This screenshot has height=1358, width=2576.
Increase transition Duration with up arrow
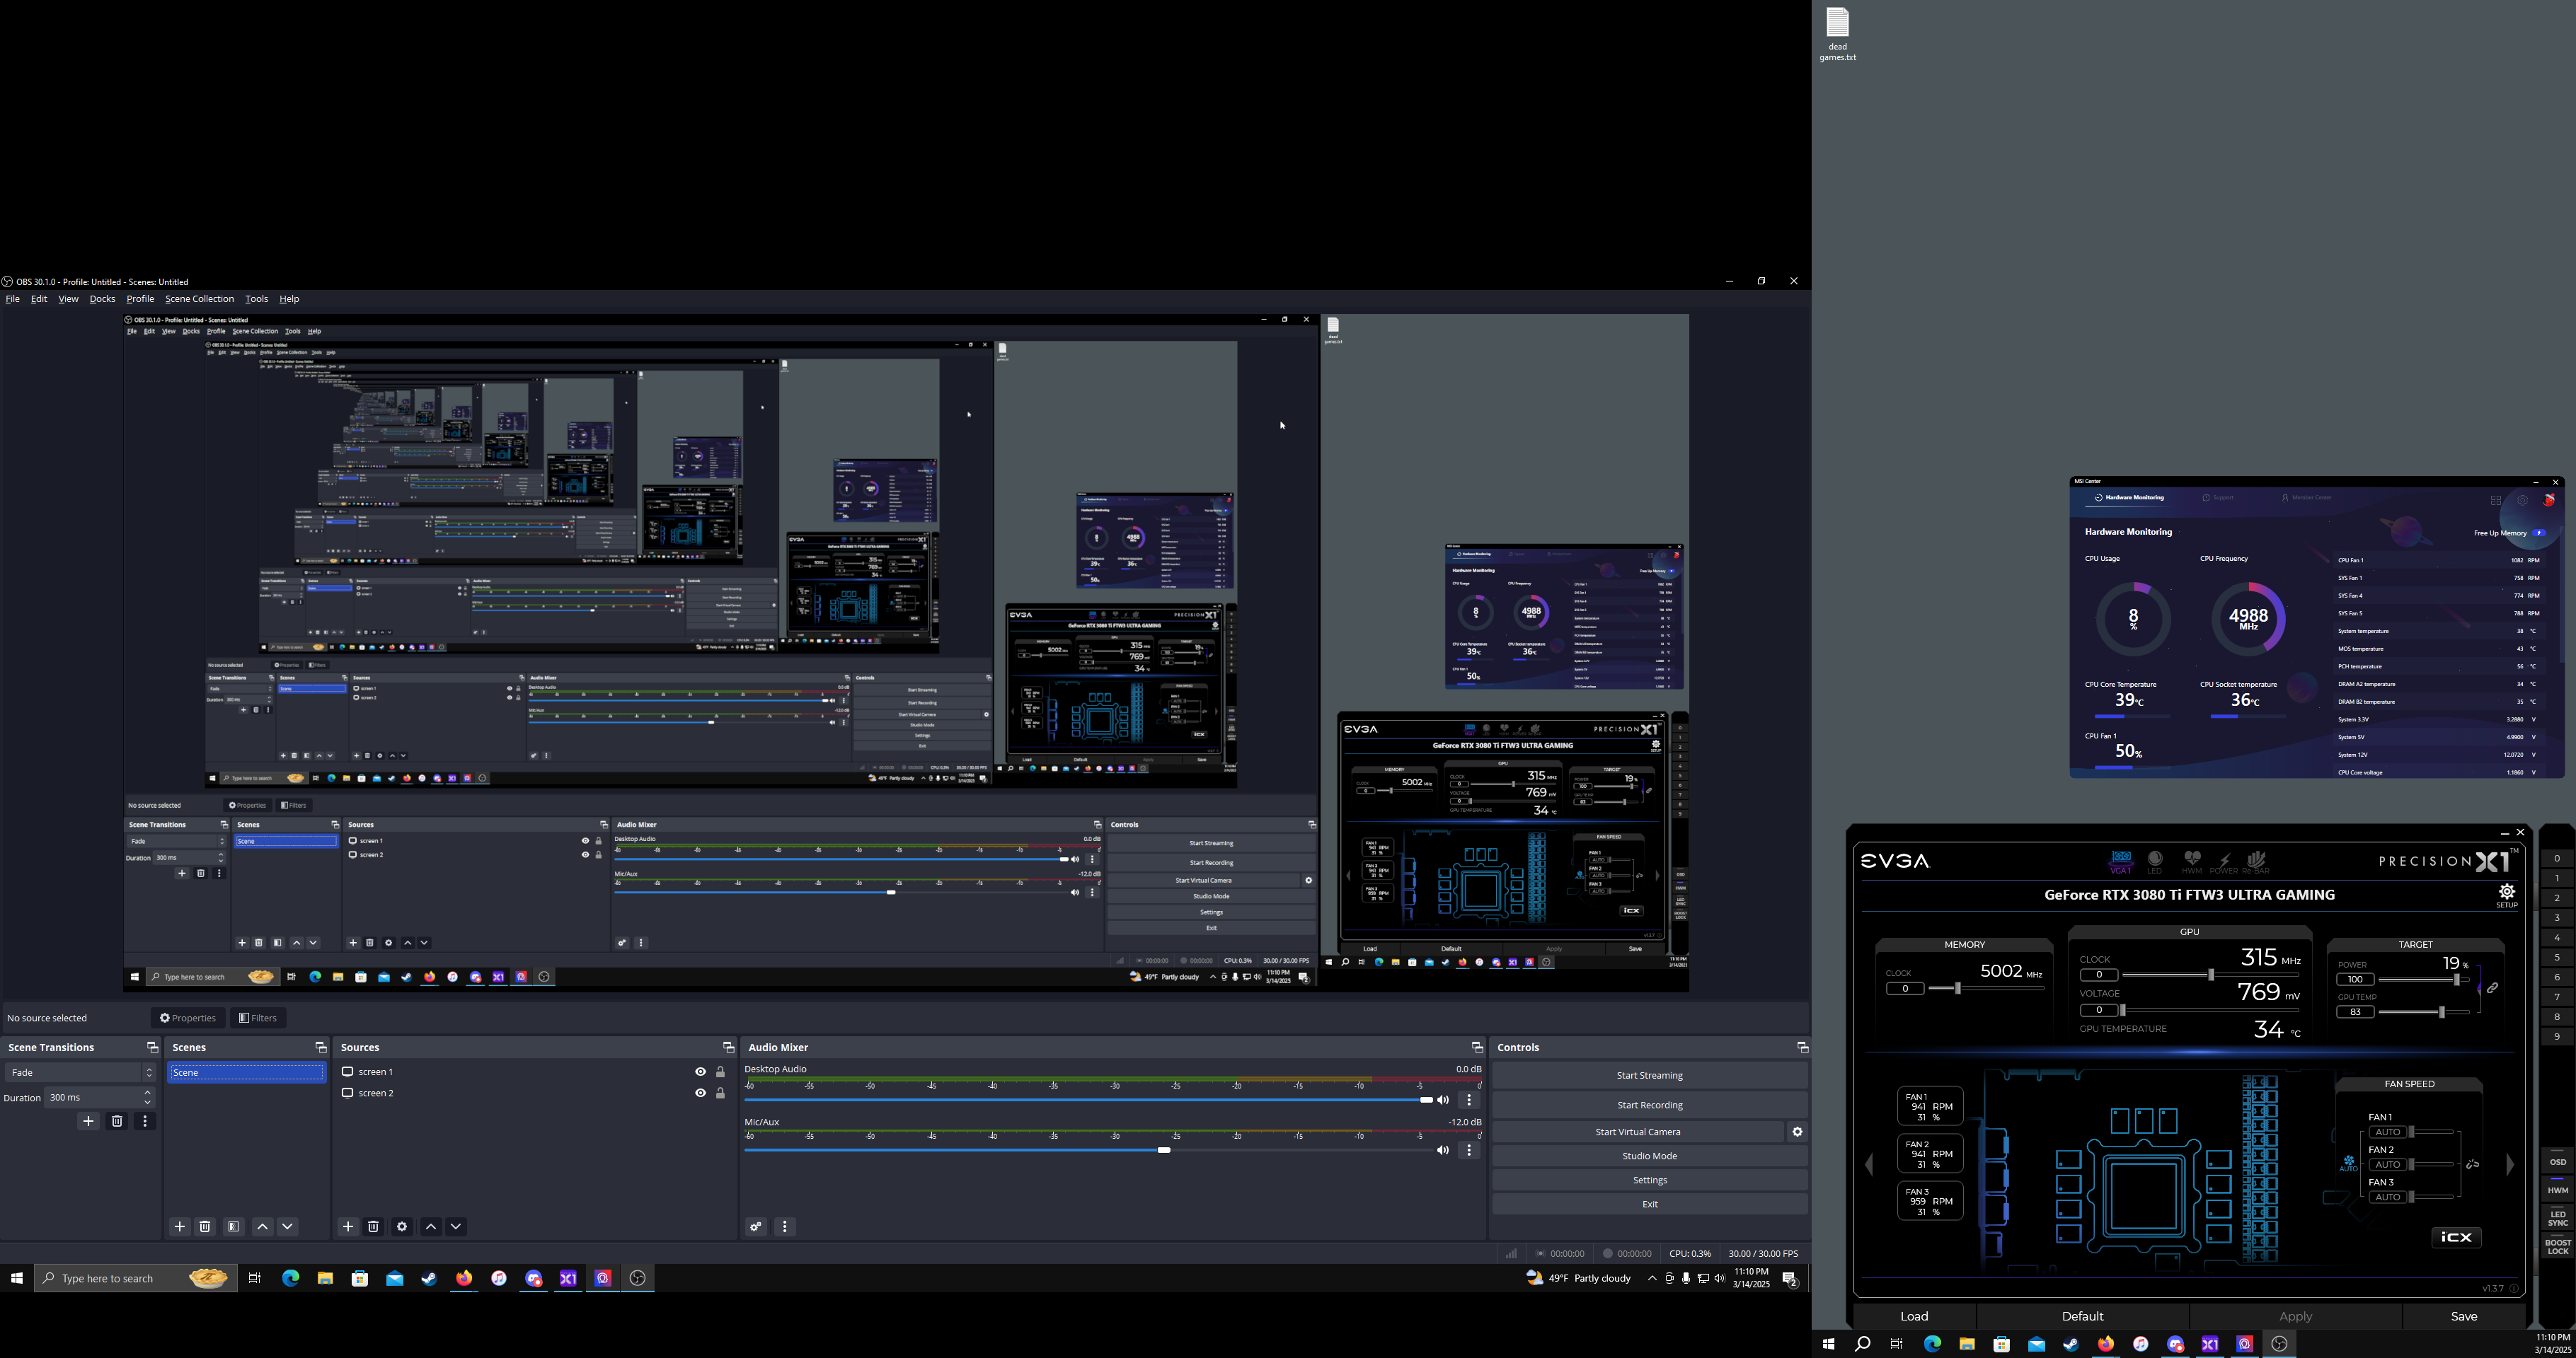(x=148, y=1093)
